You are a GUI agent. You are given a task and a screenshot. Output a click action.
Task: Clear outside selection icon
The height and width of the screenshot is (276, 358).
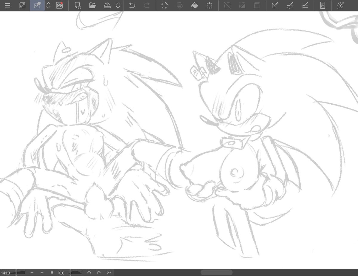[x=180, y=5]
